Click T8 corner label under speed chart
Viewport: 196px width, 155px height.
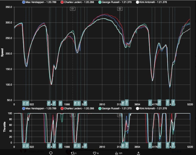85,103
